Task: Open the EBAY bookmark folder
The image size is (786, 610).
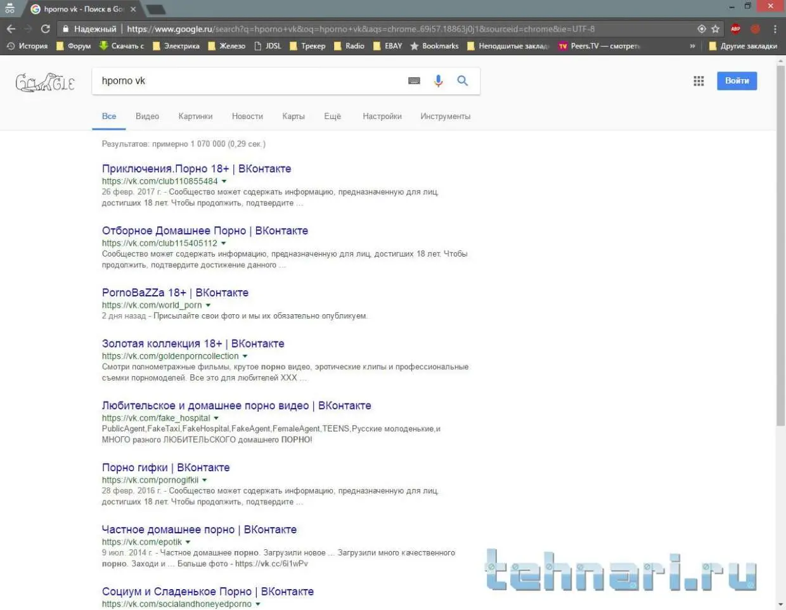Action: [x=387, y=46]
